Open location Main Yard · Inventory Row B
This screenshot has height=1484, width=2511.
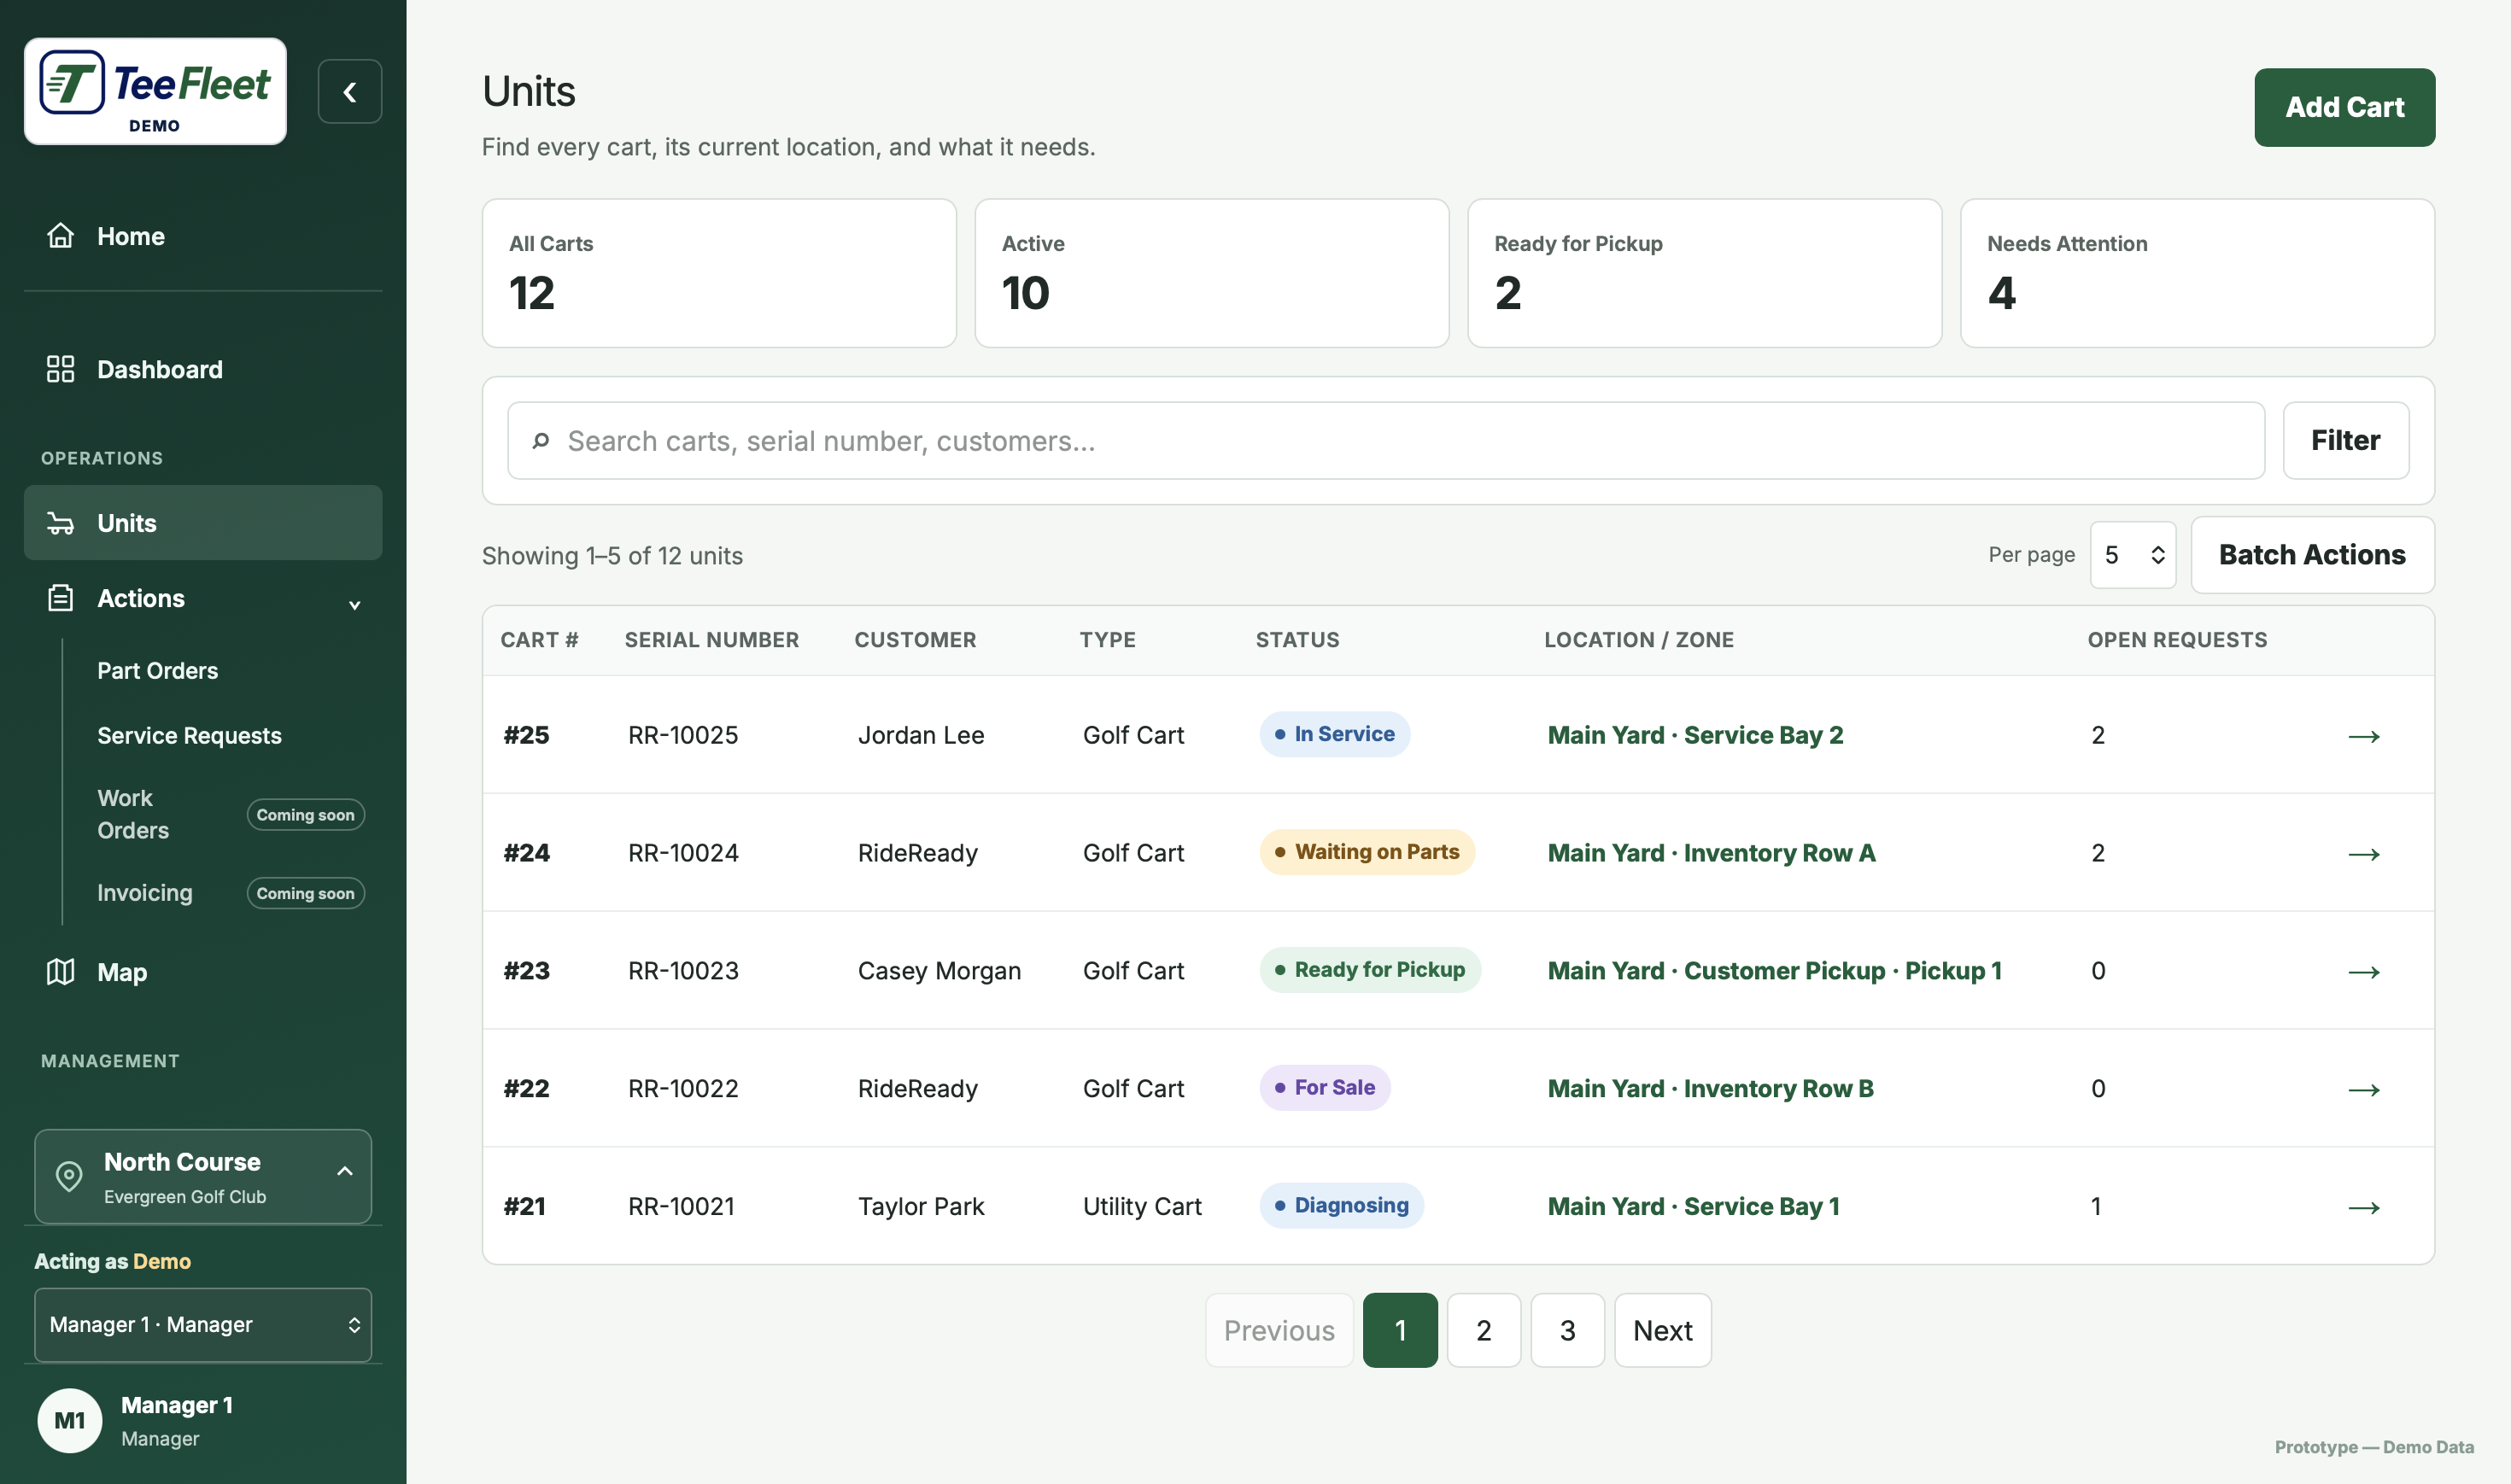tap(1710, 1089)
